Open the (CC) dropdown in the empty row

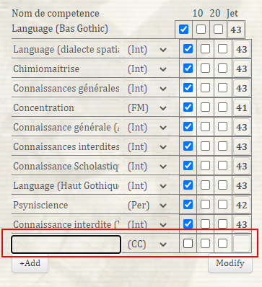(x=147, y=244)
